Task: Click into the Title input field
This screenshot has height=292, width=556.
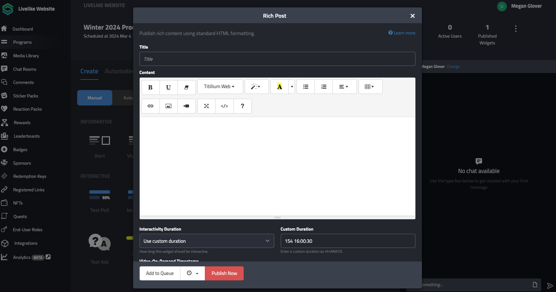Action: [x=277, y=59]
